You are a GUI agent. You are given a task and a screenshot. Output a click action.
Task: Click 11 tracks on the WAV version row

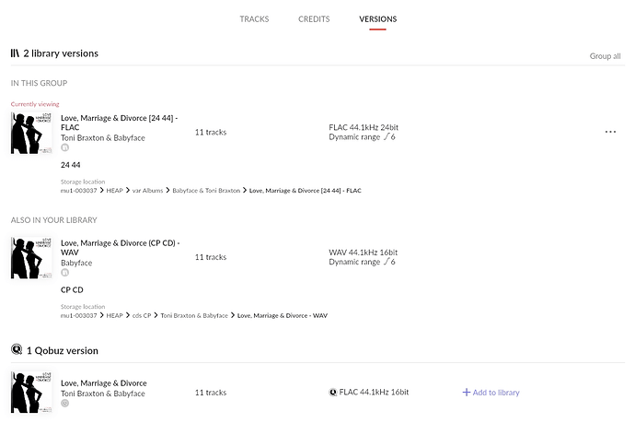coord(211,257)
